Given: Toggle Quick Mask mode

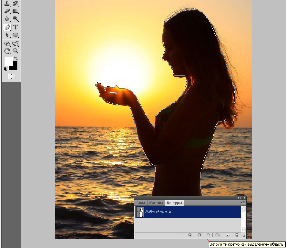Looking at the screenshot, I should click(x=12, y=76).
